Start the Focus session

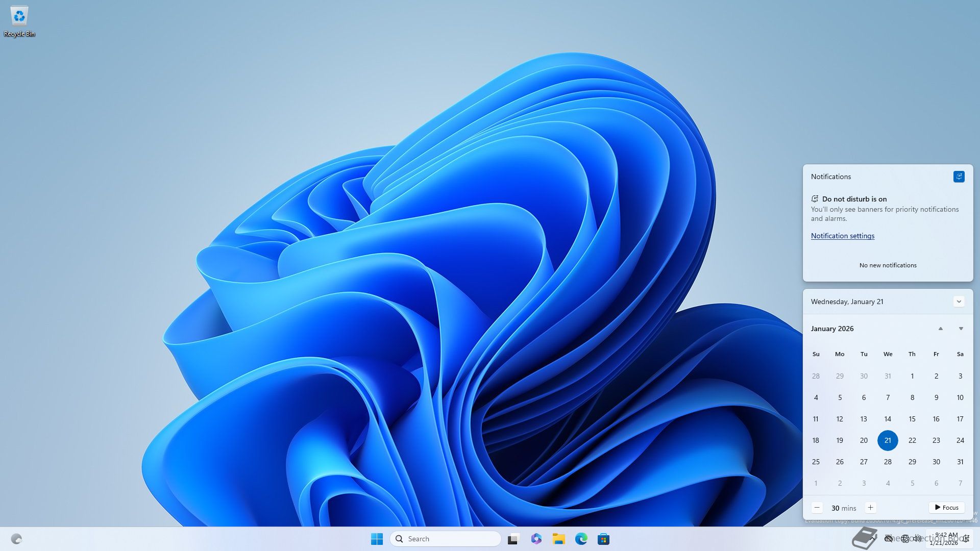[946, 508]
